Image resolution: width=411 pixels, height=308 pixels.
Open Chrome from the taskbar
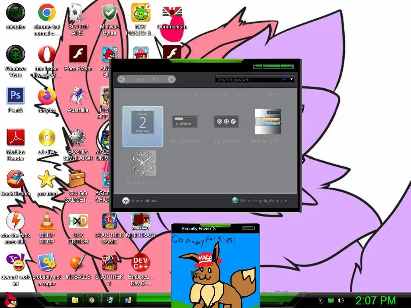[92, 300]
